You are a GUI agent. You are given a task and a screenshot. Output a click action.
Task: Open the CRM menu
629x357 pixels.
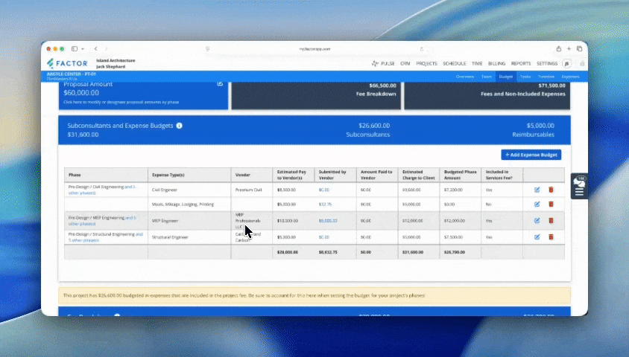coord(405,64)
